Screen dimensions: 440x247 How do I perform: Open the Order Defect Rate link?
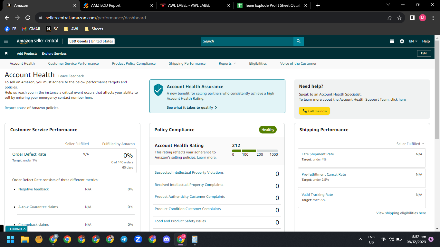[29, 154]
